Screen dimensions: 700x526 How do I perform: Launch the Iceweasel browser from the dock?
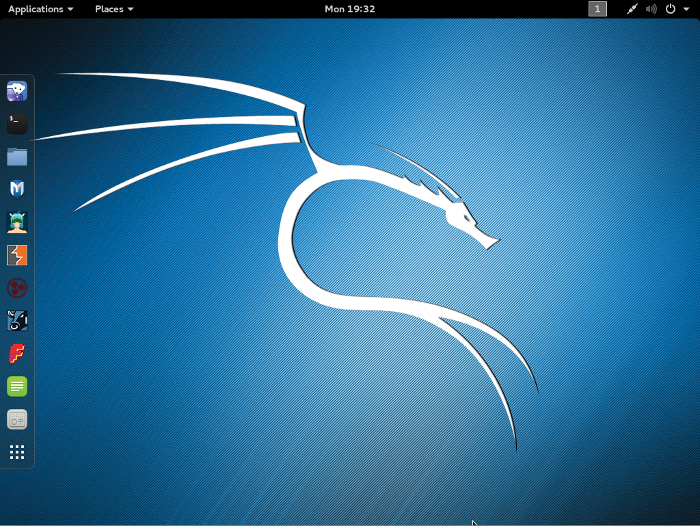[x=17, y=91]
